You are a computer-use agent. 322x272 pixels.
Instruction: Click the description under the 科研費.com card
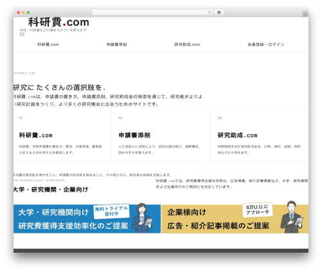point(61,150)
